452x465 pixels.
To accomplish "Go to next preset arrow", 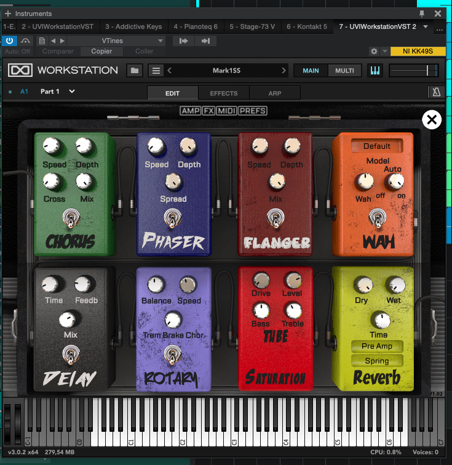I will coord(62,41).
